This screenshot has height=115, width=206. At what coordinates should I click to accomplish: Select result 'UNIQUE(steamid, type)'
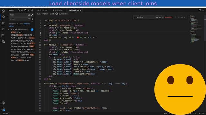[20, 60]
